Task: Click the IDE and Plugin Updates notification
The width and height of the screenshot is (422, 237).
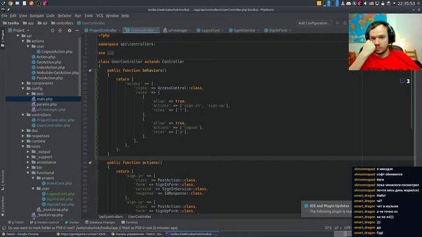Action: pos(326,209)
